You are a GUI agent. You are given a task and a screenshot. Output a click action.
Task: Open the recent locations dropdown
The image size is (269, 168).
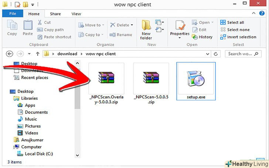29,54
